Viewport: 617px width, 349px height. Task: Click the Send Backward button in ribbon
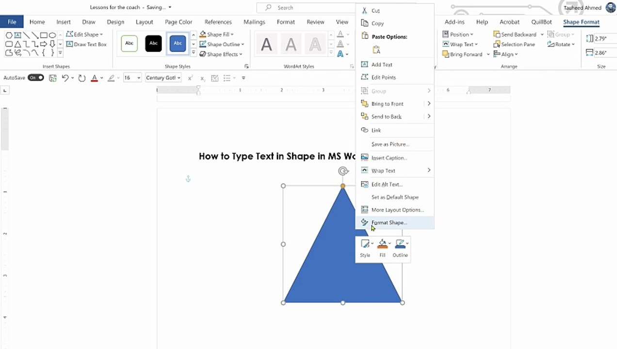pyautogui.click(x=515, y=34)
